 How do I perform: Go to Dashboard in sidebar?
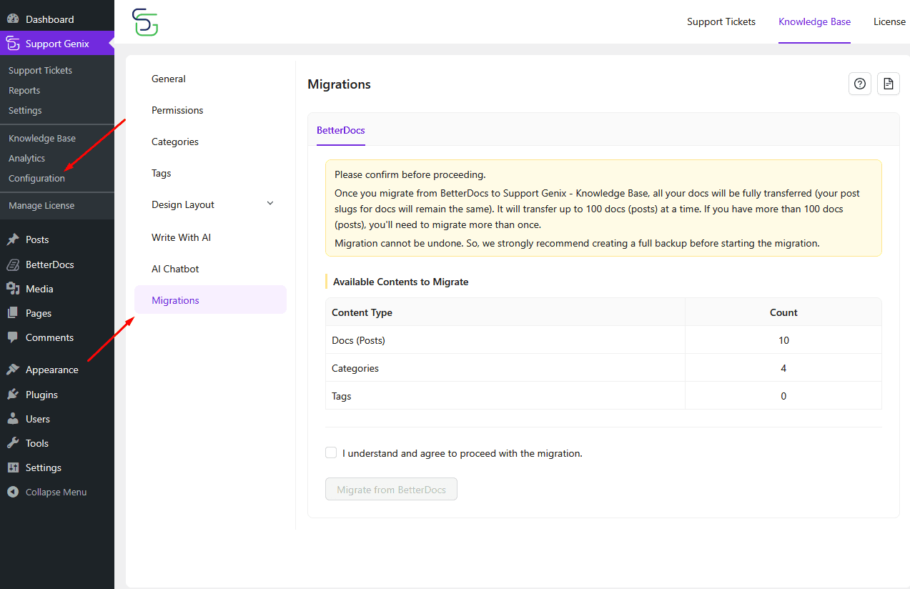pos(49,19)
